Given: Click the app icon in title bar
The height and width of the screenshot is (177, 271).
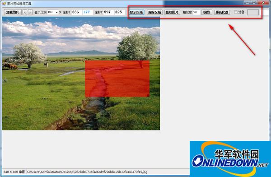Looking at the screenshot, I should (x=5, y=4).
